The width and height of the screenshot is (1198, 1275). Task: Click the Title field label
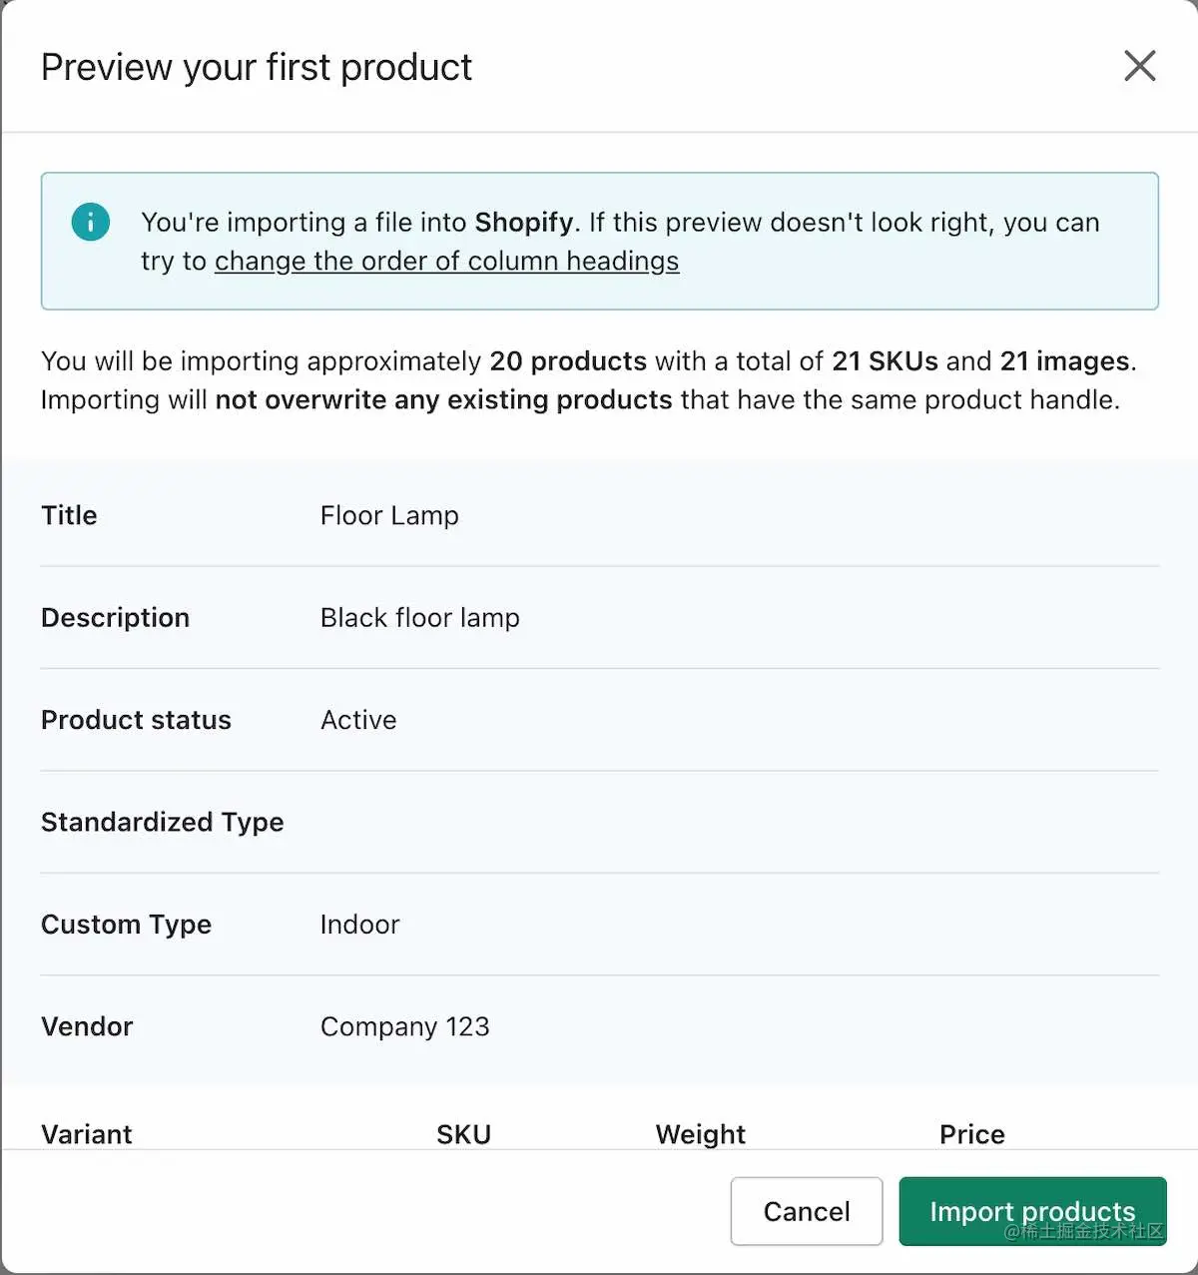pyautogui.click(x=68, y=516)
